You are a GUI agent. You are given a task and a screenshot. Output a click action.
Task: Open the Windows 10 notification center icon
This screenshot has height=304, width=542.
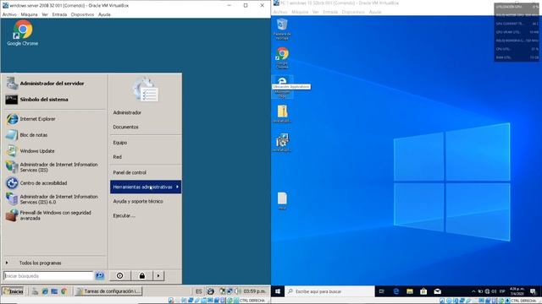pos(533,291)
